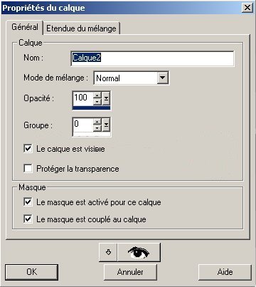The image size is (256, 287).
Task: Decrease Opacité with the down spinner arrow
Action: tap(97, 102)
